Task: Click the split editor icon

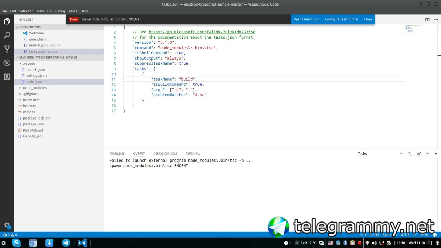Action: tap(427, 20)
